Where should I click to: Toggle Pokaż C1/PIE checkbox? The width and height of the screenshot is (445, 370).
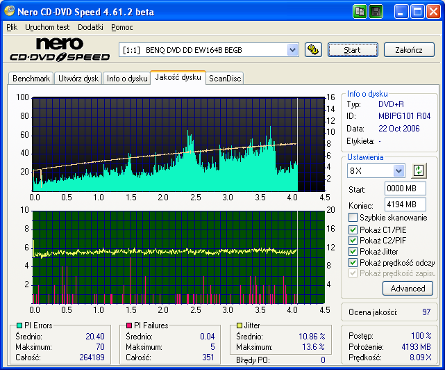coord(353,230)
